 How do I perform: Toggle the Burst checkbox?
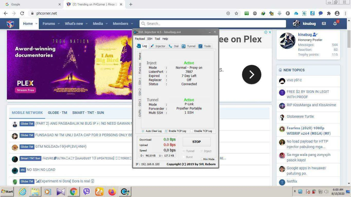183,157
